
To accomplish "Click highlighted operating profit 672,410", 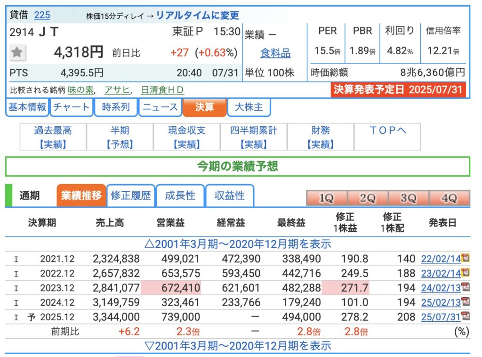I will coord(181,288).
